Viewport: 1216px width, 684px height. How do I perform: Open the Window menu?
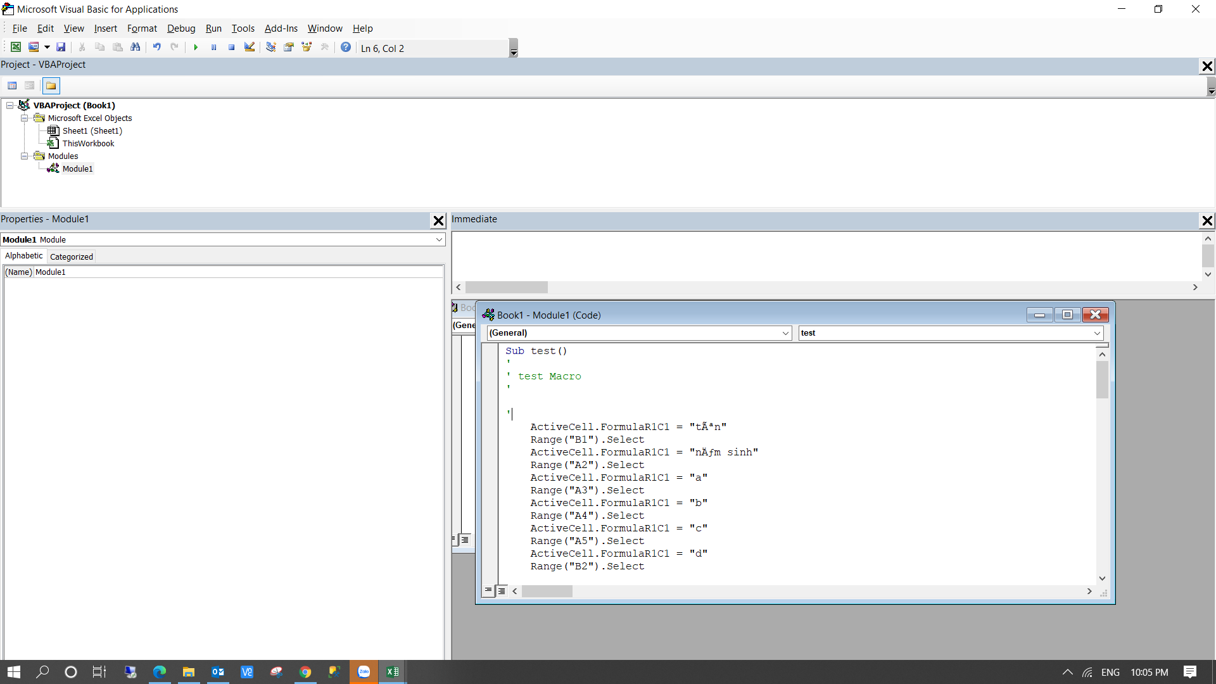(x=325, y=28)
